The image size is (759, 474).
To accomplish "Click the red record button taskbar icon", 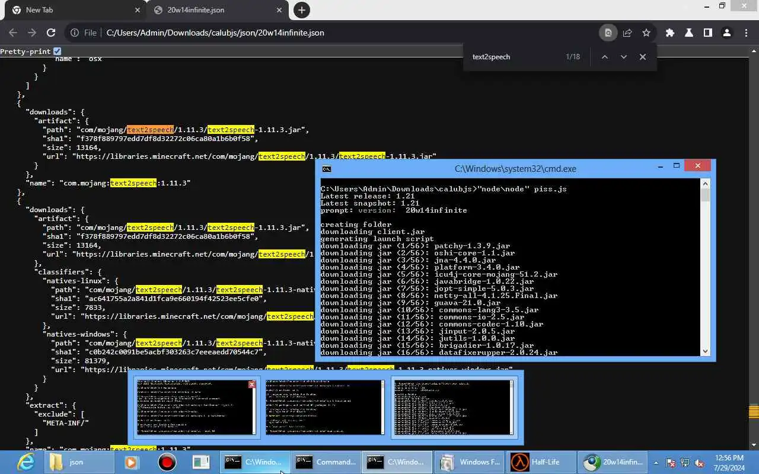I will click(167, 462).
